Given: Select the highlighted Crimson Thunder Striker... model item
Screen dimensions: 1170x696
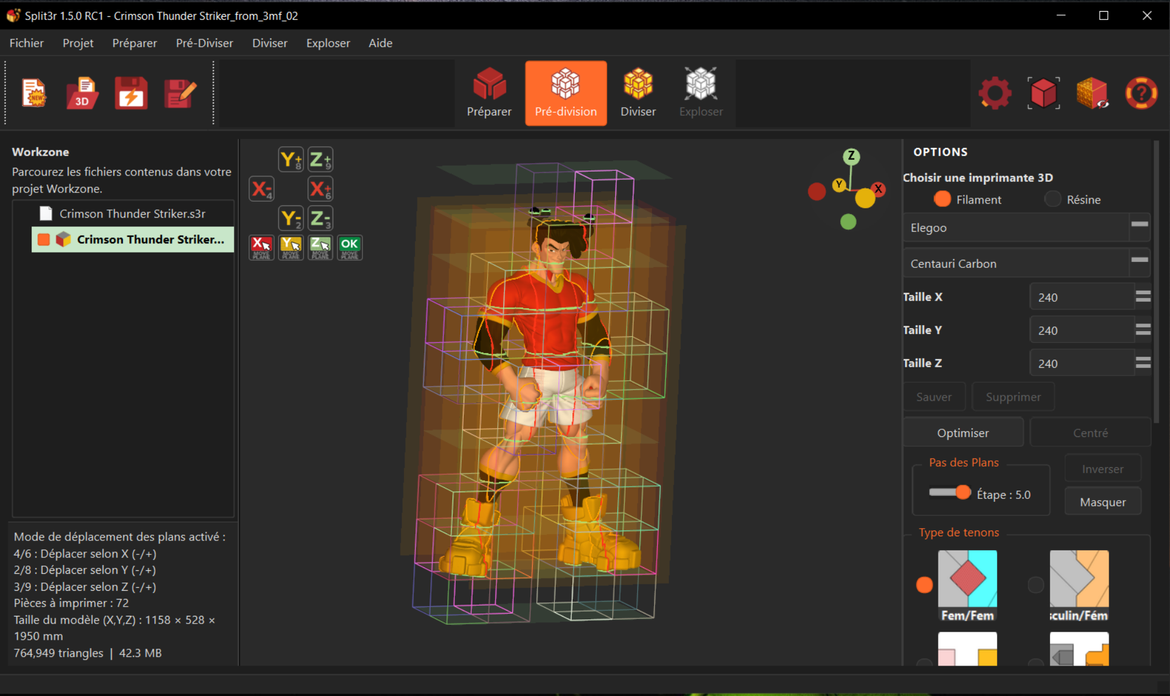Looking at the screenshot, I should tap(133, 239).
